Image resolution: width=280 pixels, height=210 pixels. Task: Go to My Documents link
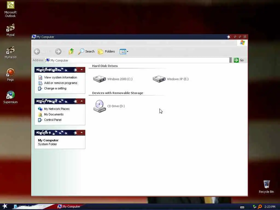[x=54, y=114]
